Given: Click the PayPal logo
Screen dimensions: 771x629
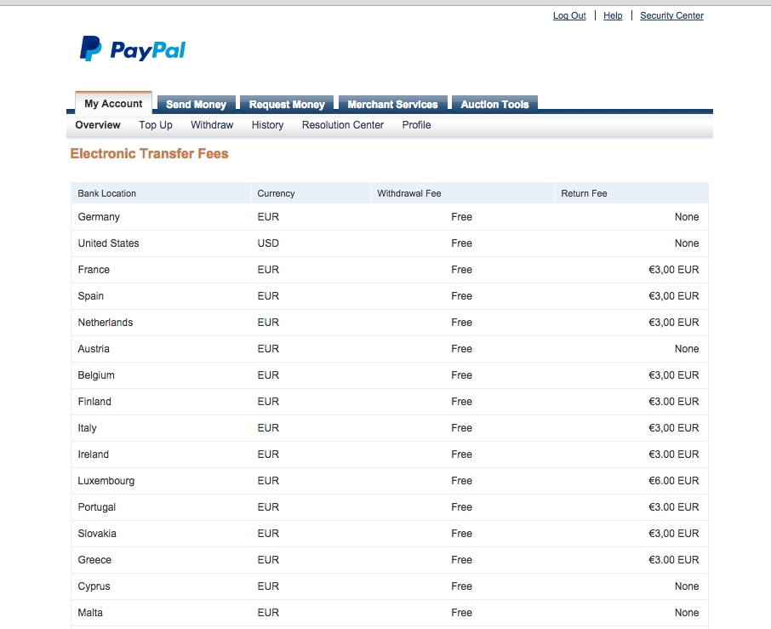Looking at the screenshot, I should point(133,49).
